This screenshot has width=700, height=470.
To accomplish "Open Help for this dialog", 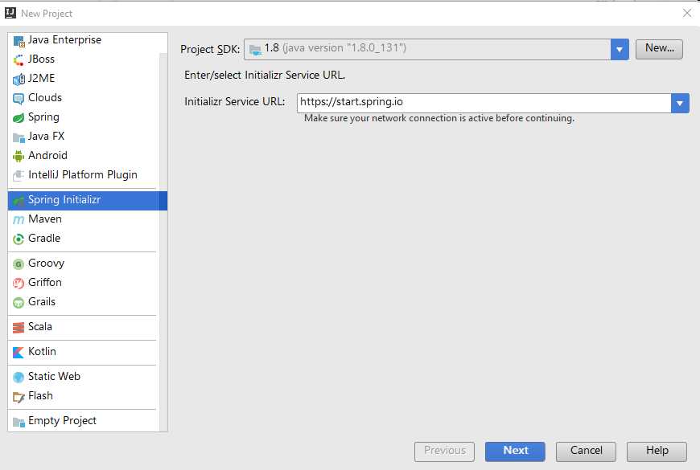I will 657,452.
